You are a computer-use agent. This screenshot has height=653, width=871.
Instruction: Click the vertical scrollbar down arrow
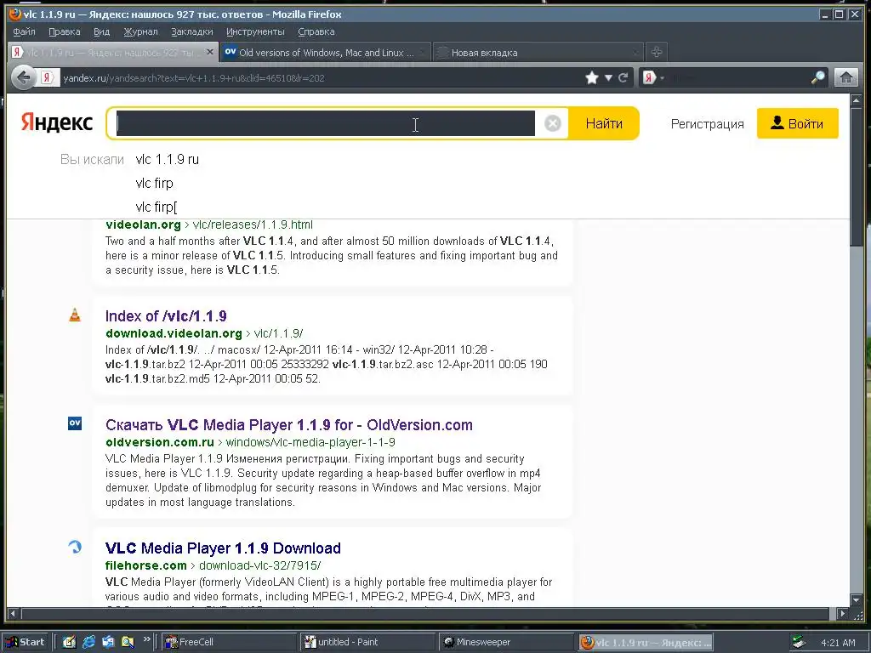pyautogui.click(x=857, y=600)
